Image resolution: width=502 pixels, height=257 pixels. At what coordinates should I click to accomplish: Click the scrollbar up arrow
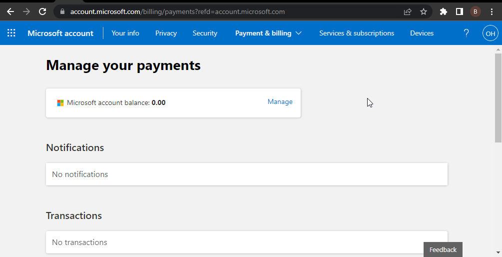(x=498, y=49)
